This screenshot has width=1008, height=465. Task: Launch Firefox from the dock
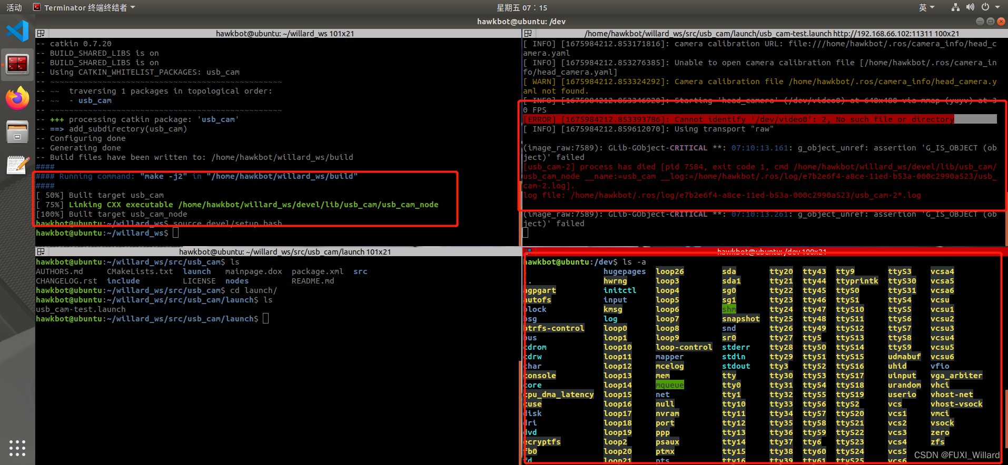pyautogui.click(x=17, y=98)
